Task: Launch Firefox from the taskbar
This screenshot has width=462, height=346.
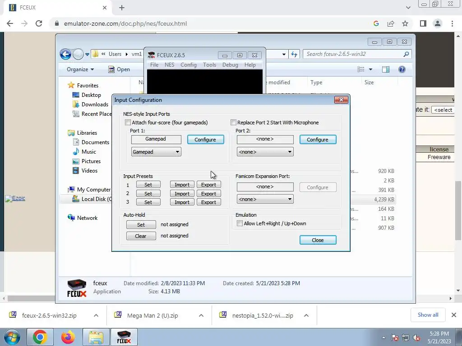Action: coord(68,337)
